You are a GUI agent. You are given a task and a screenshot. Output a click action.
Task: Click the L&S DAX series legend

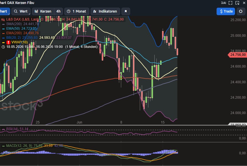pos(23,19)
